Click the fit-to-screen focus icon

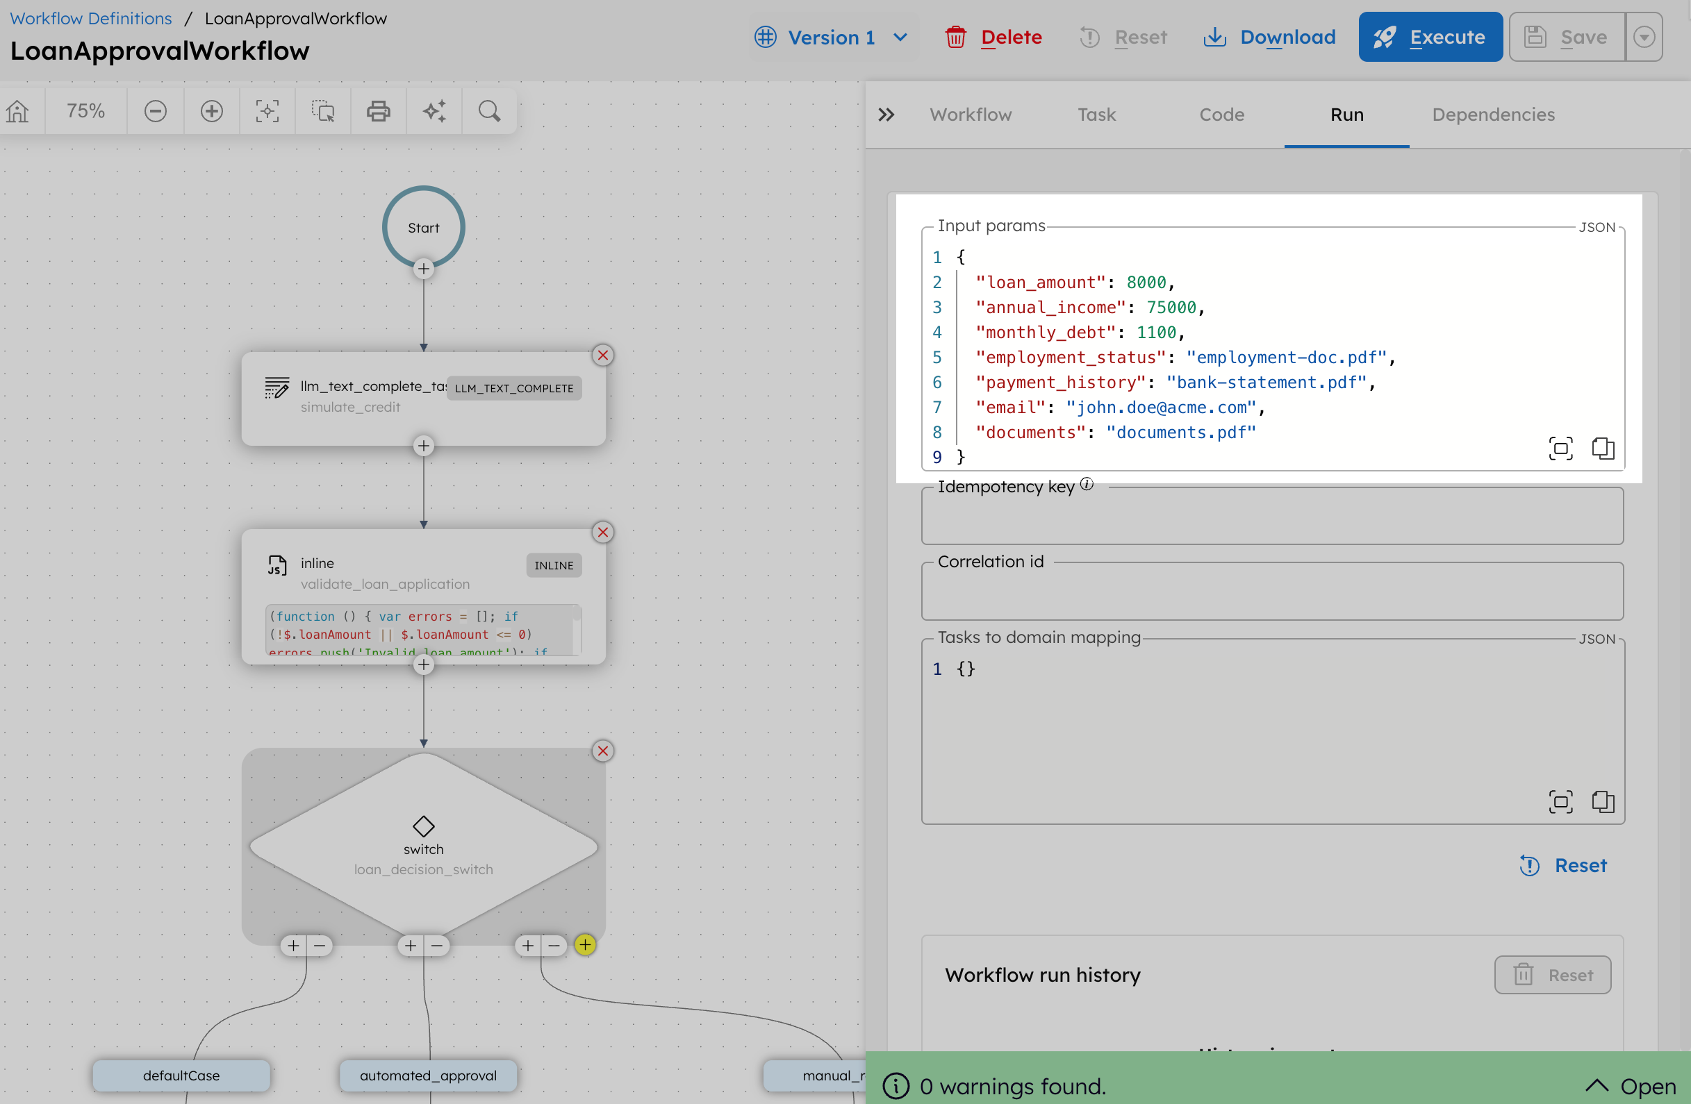(267, 112)
